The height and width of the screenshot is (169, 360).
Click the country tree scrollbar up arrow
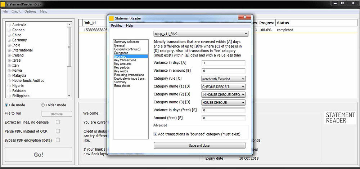coord(69,25)
